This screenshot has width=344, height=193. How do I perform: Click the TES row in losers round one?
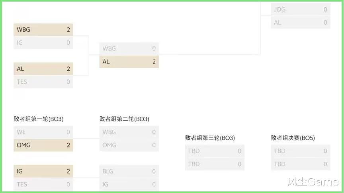click(43, 184)
